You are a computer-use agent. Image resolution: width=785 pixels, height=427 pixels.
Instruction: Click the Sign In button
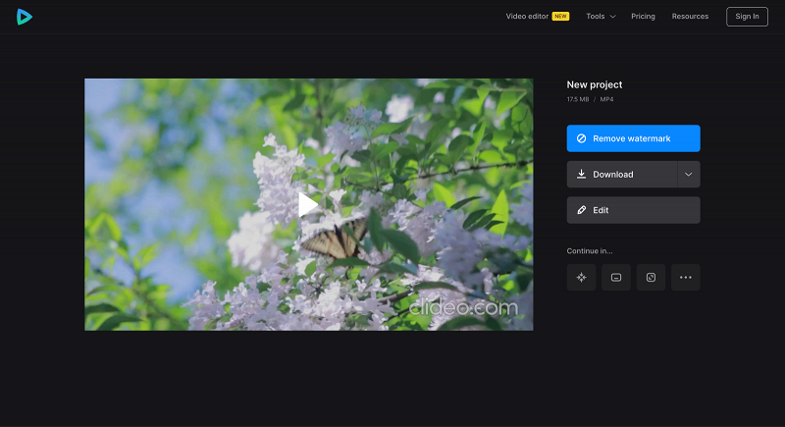747,17
